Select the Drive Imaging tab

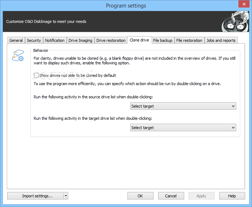coord(80,40)
